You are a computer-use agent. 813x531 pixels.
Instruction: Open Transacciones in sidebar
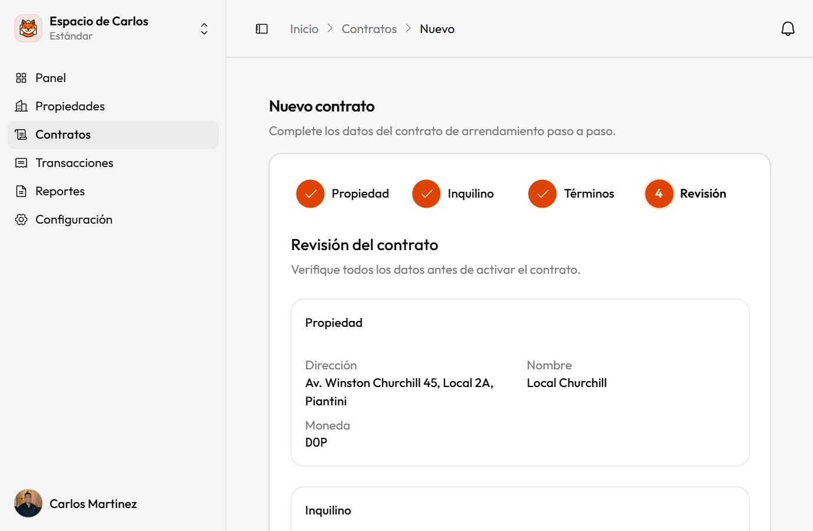click(x=113, y=163)
